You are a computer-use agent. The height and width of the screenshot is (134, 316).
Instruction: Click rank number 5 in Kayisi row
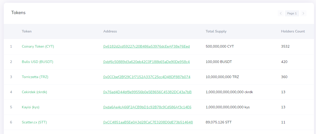(11, 107)
